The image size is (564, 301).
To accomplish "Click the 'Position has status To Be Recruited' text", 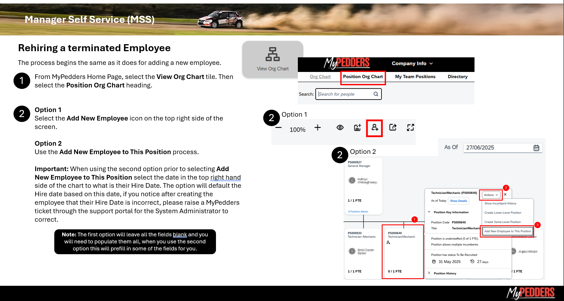I will (454, 255).
